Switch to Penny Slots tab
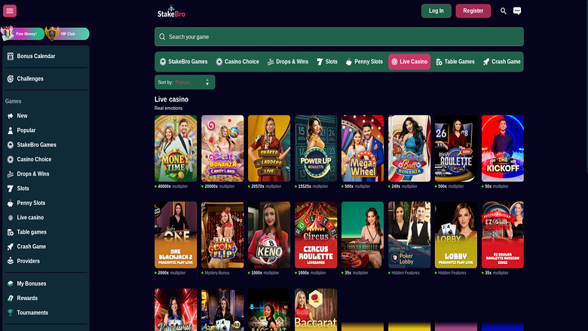The height and width of the screenshot is (331, 588). click(364, 62)
